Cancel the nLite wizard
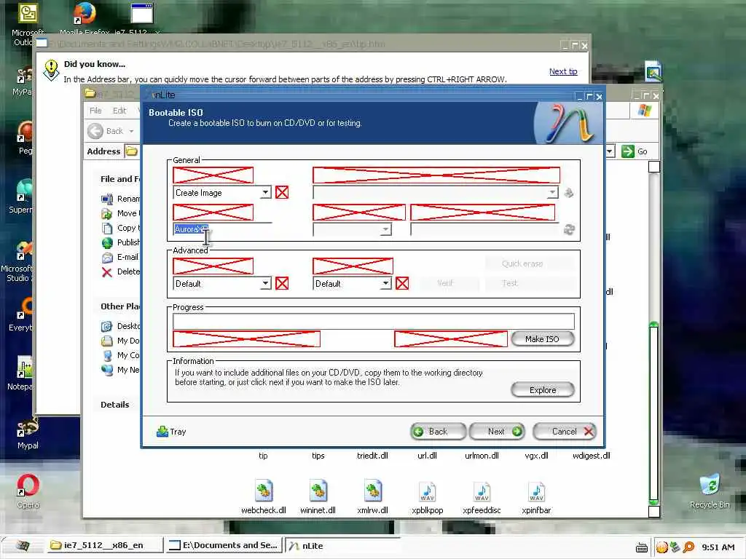Screen dimensions: 746x559 coord(565,431)
